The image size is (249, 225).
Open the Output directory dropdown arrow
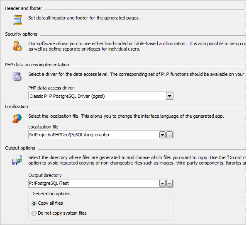(162, 184)
